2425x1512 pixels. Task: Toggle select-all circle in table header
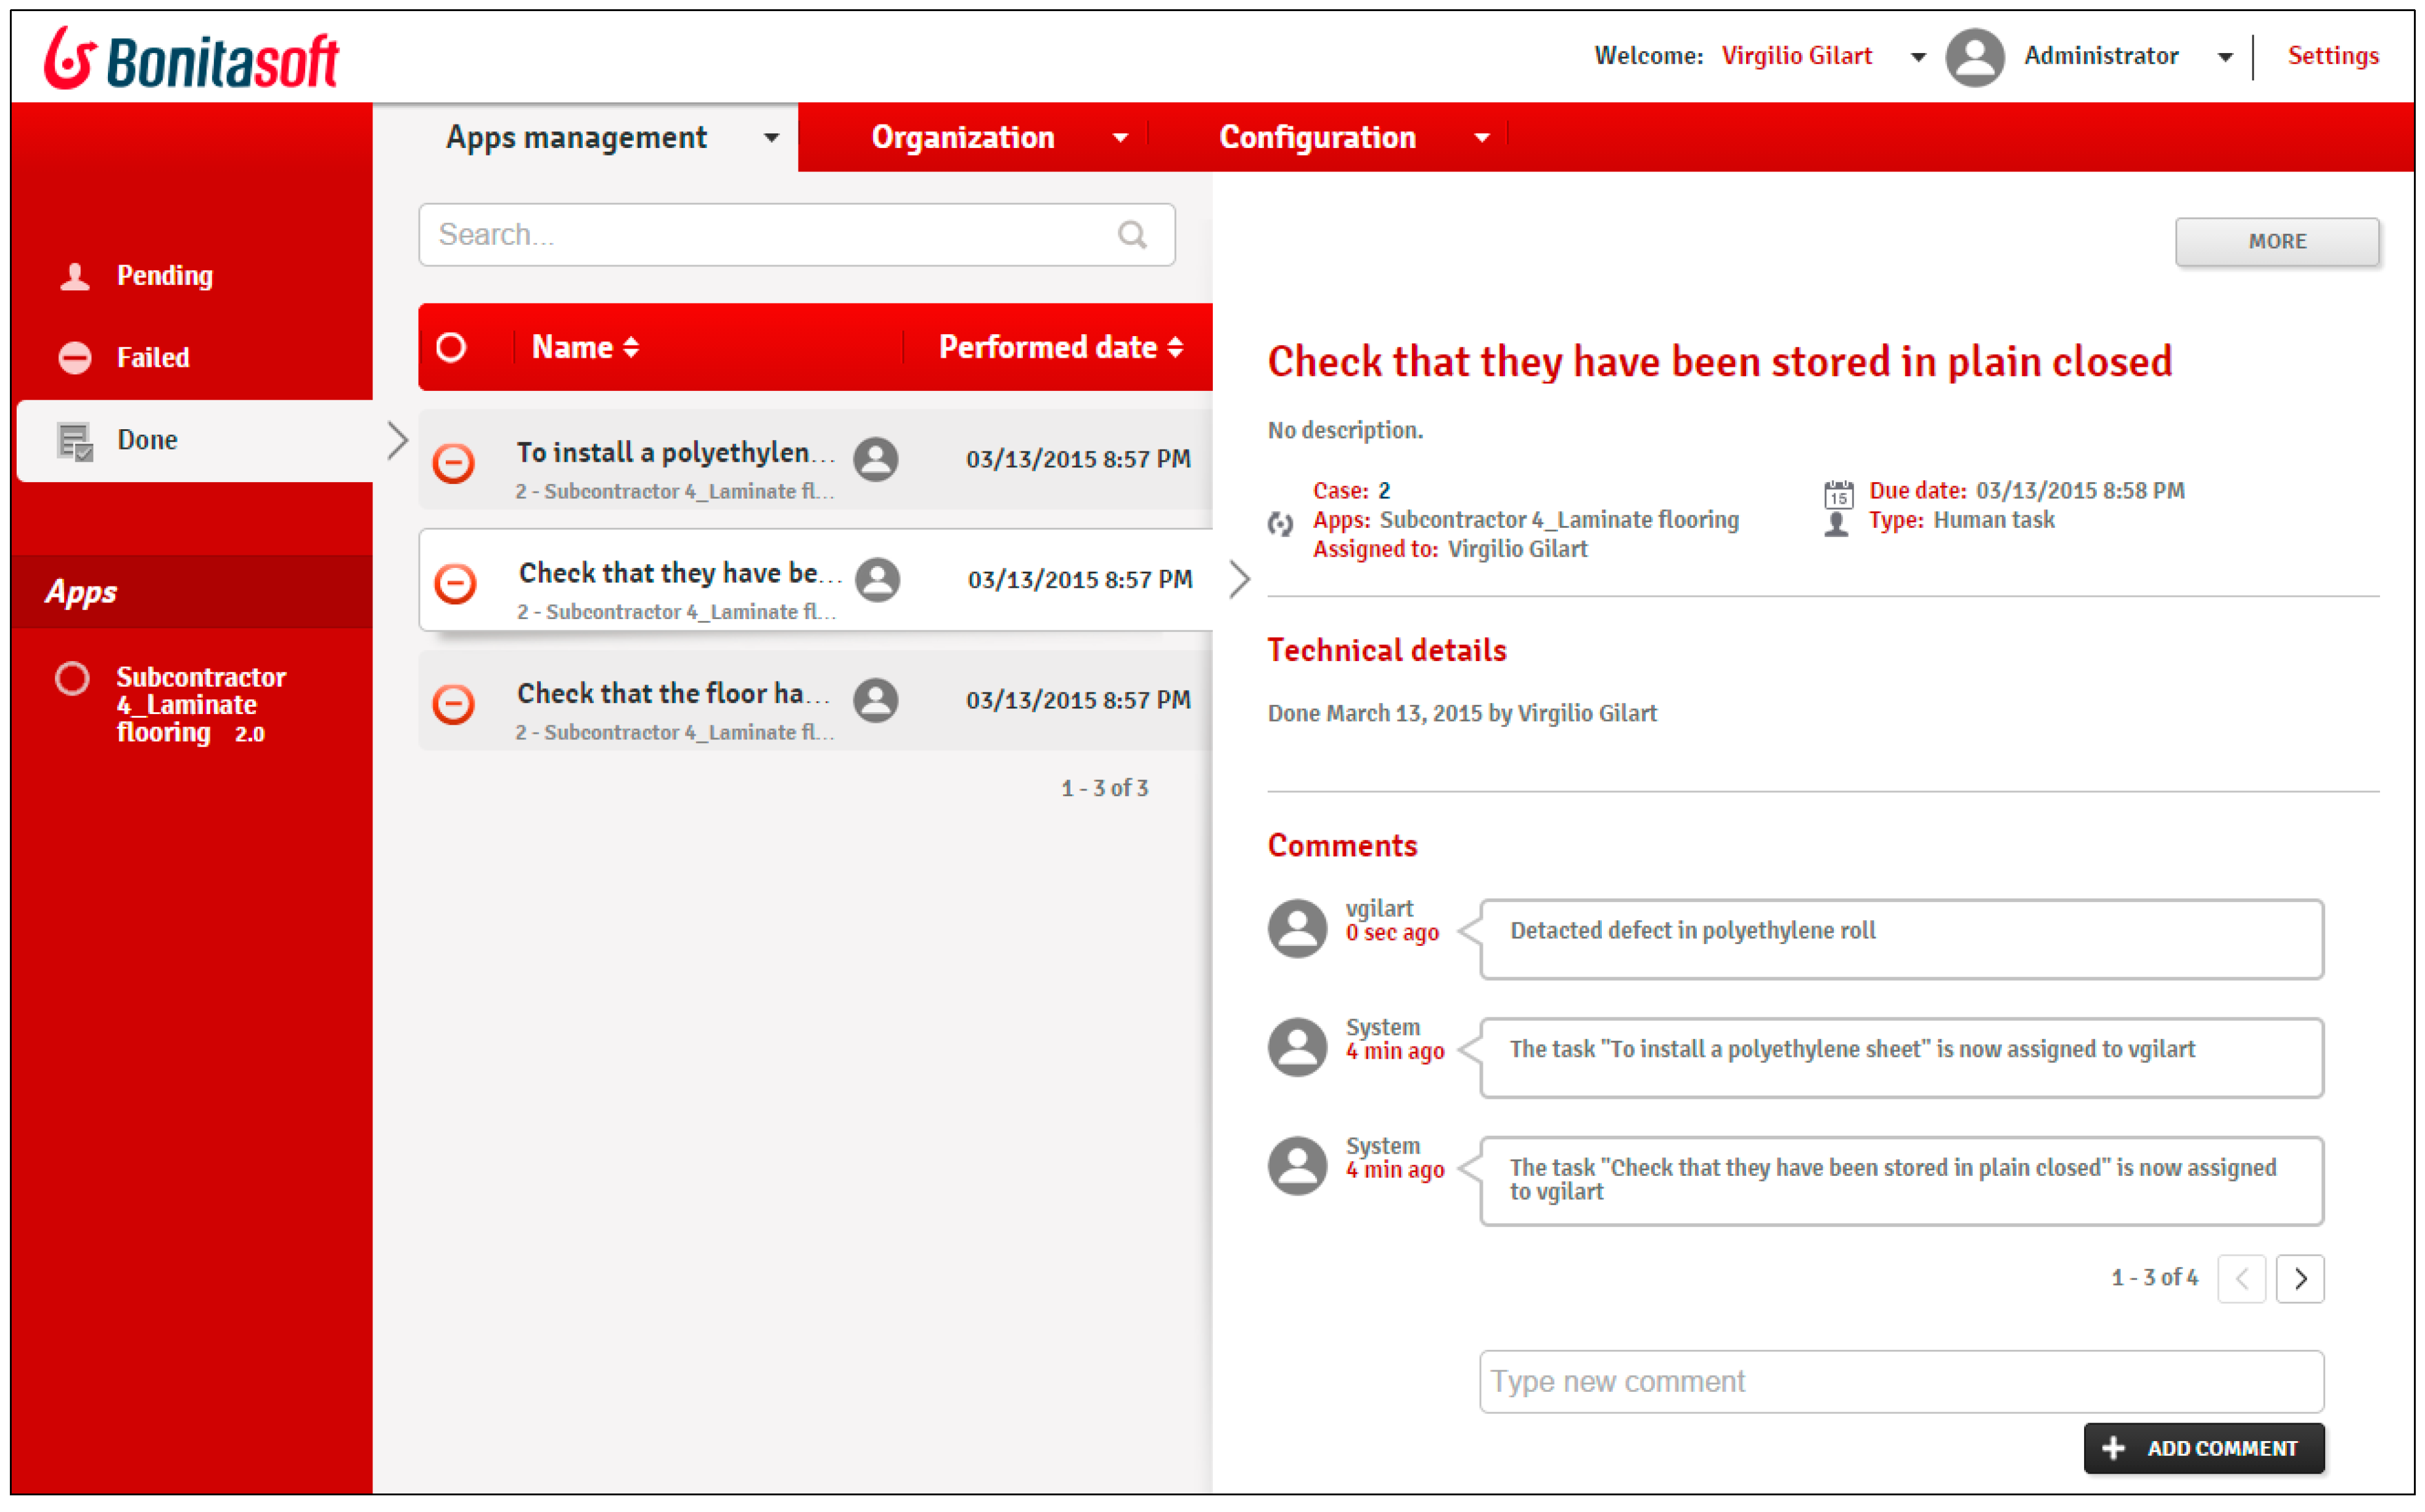(x=451, y=347)
